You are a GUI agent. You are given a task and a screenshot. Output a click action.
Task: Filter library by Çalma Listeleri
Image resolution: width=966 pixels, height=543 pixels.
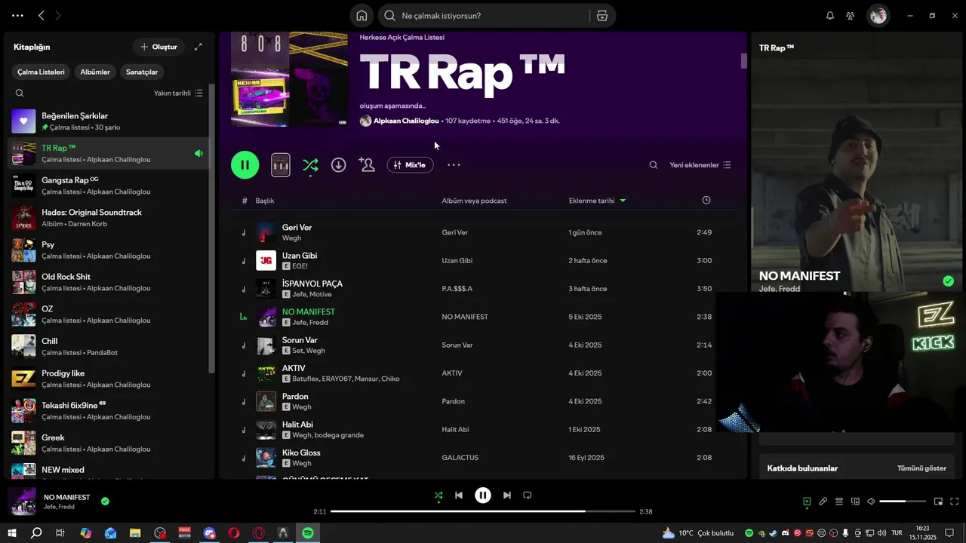[x=41, y=72]
